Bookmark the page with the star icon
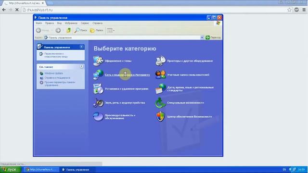Viewport: 308px width, 173px height. (x=289, y=10)
